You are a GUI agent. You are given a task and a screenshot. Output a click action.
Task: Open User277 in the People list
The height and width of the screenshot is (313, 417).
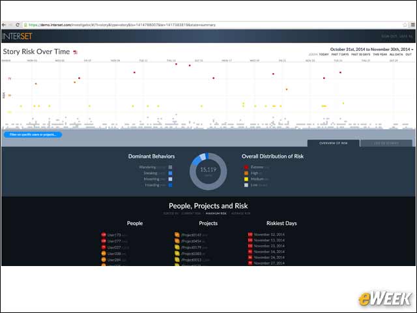(114, 241)
